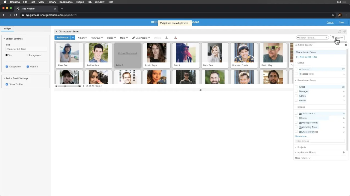Expand the Projects filter section
The width and height of the screenshot is (350, 196).
tap(302, 147)
